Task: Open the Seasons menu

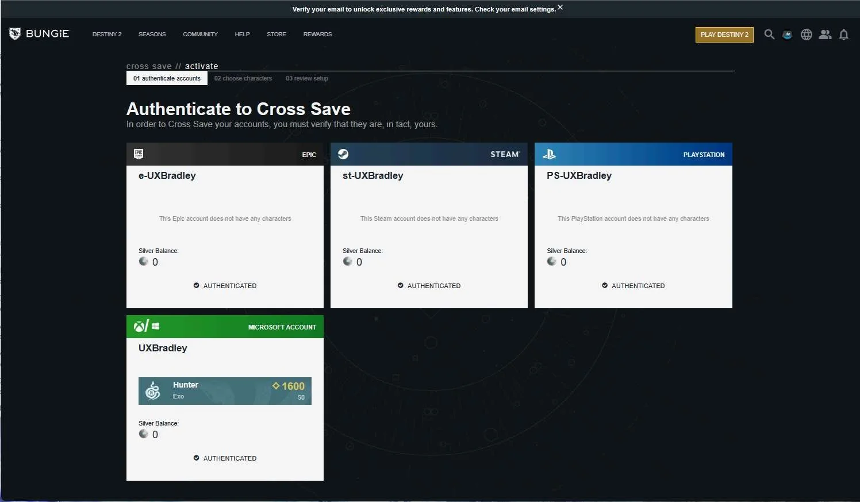Action: tap(152, 35)
